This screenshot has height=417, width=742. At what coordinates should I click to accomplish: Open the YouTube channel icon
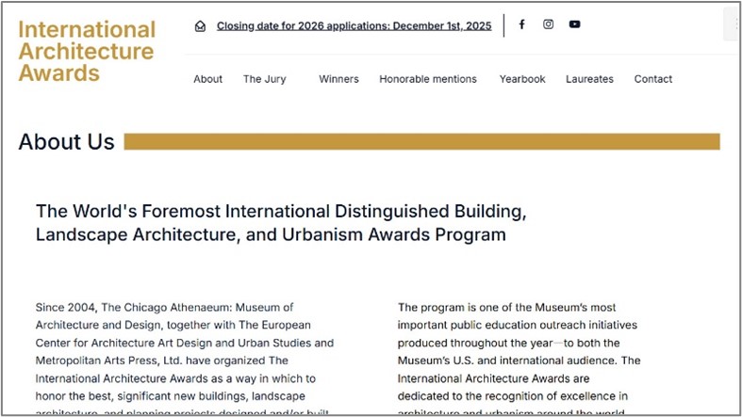574,24
